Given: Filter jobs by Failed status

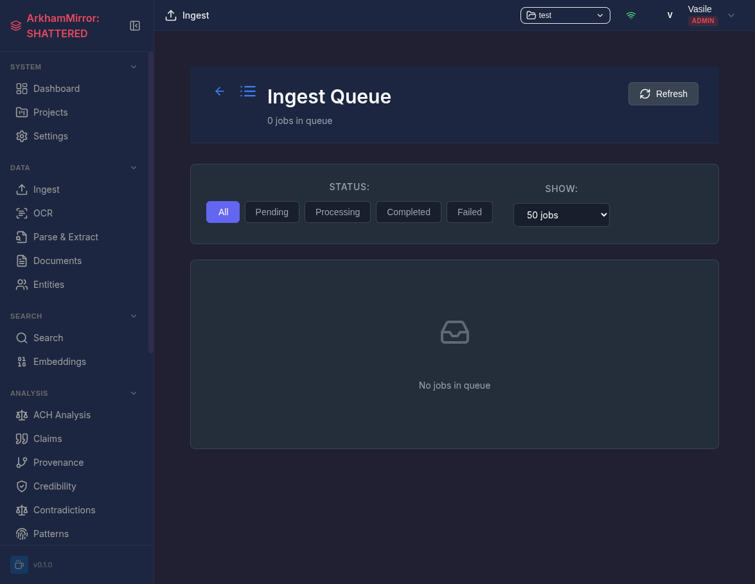Looking at the screenshot, I should click(x=470, y=212).
